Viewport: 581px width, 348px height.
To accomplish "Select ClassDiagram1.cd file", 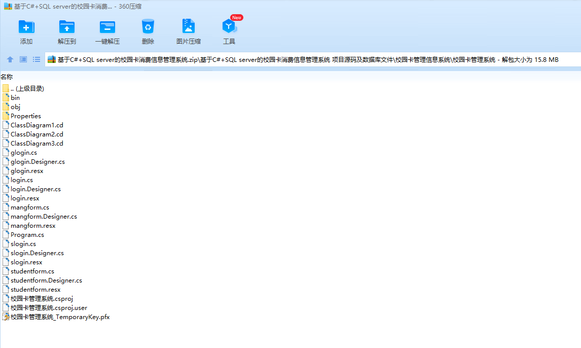I will click(32, 125).
